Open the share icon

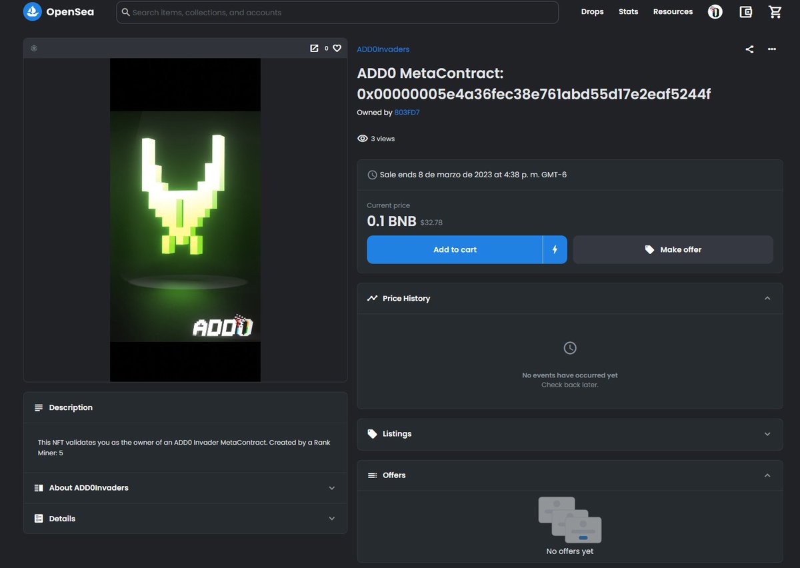749,49
